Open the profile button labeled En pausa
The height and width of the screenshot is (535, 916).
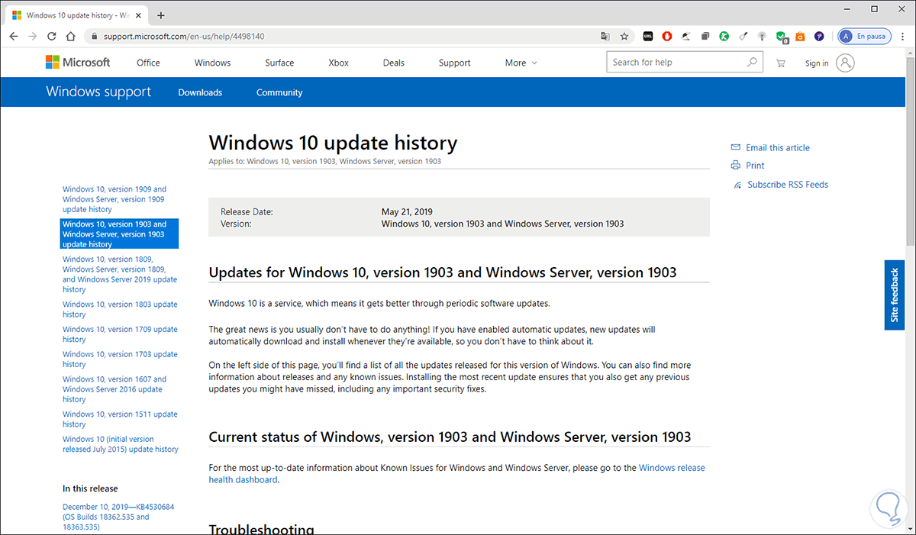pos(864,36)
